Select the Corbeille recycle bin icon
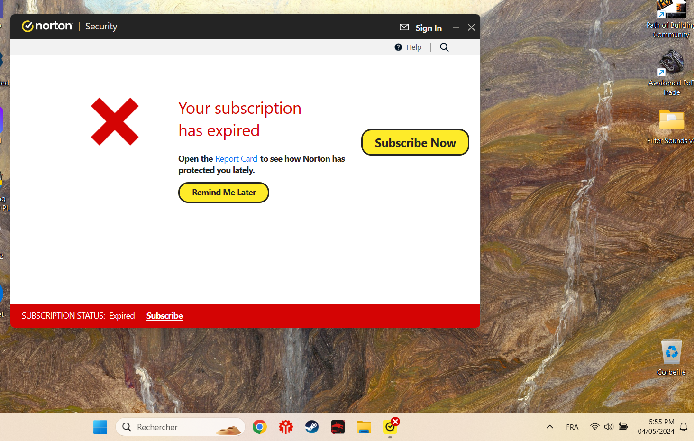The height and width of the screenshot is (441, 694). (672, 358)
